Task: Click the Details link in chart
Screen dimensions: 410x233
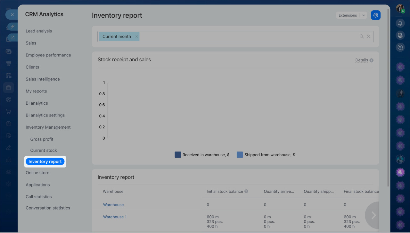Action: coord(361,60)
